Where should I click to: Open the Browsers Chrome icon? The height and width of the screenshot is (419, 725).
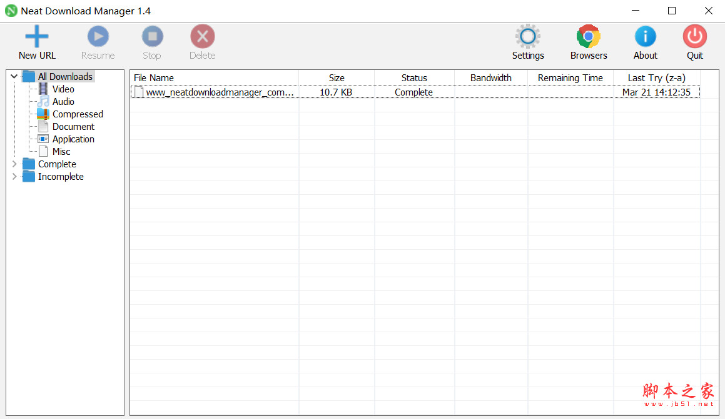coord(588,36)
